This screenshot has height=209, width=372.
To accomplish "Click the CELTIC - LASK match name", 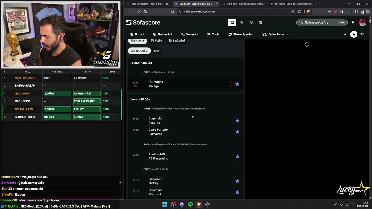I will pos(24,109).
